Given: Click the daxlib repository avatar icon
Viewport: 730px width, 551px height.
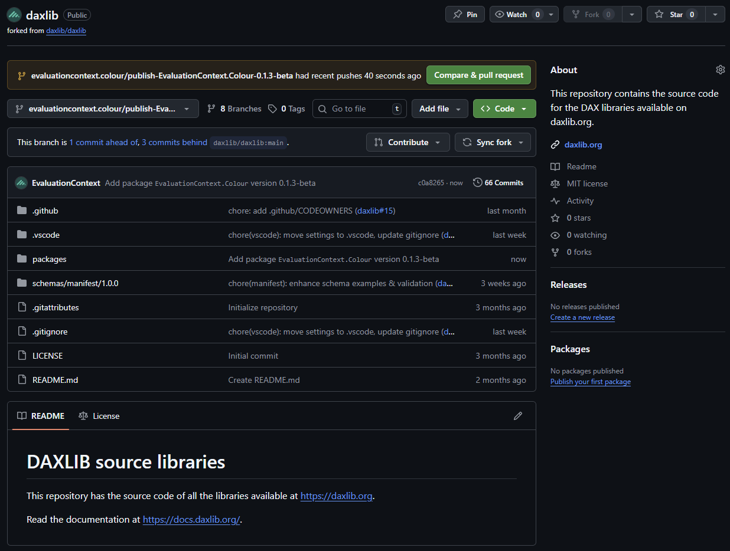Looking at the screenshot, I should 14,15.
